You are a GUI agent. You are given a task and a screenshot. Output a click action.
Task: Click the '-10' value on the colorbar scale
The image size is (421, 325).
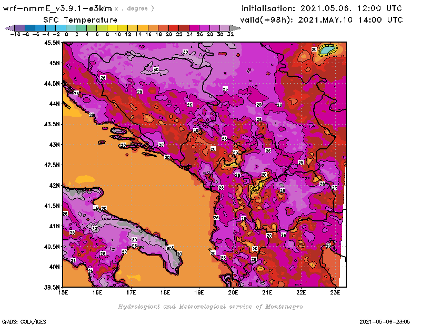point(15,34)
